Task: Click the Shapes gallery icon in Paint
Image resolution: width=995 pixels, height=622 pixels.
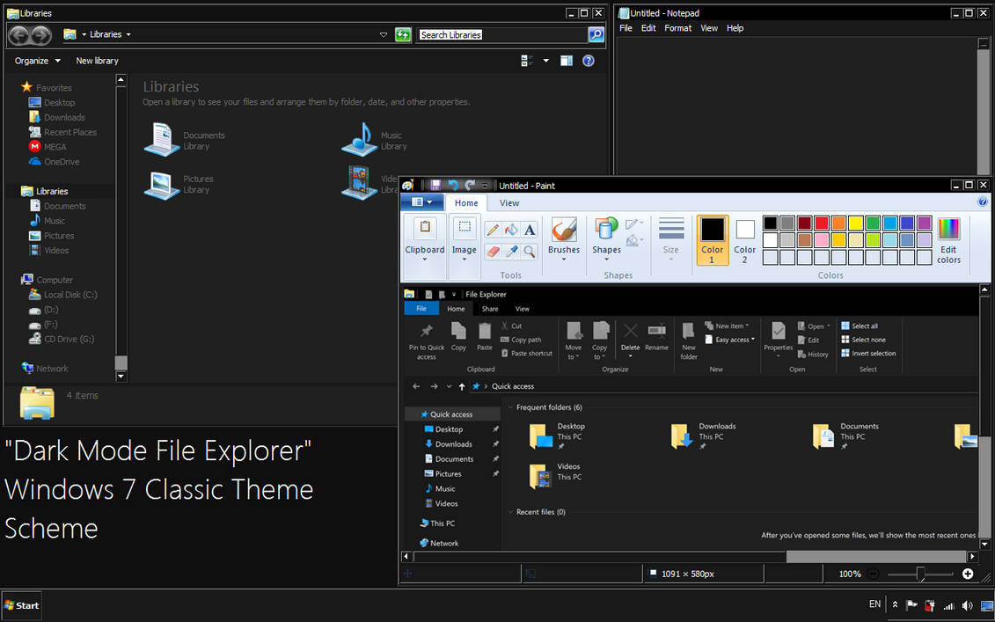Action: (x=605, y=229)
